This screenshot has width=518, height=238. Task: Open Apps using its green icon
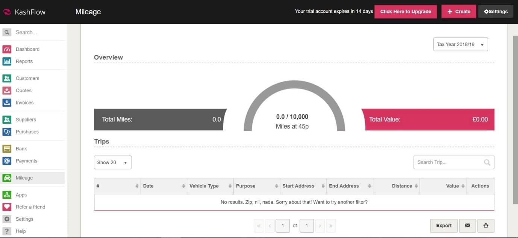(7, 195)
